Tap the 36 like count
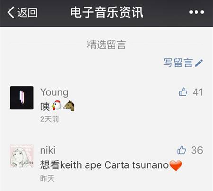 [x=197, y=150]
